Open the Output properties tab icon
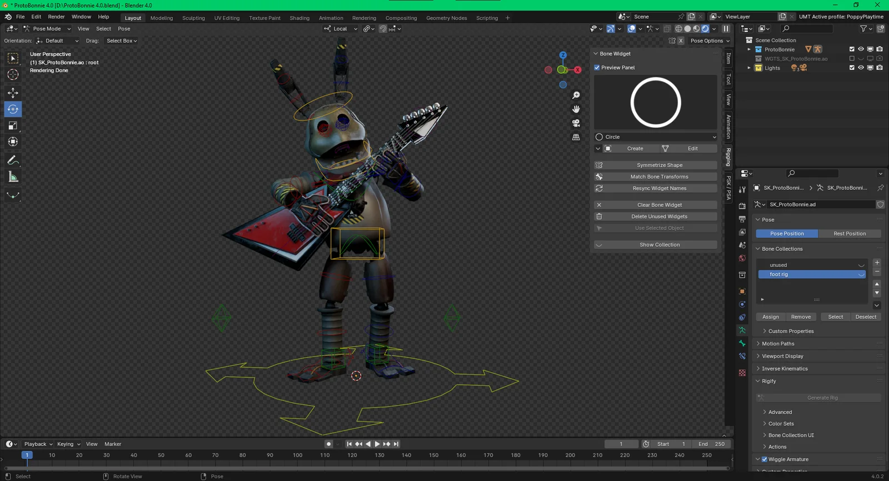 (742, 219)
